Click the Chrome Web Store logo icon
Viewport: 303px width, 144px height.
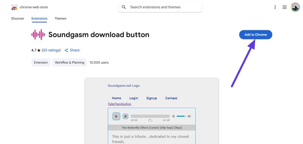14,7
